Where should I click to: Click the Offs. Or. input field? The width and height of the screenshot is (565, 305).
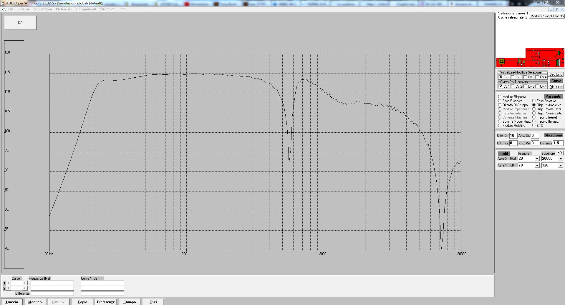(513, 136)
